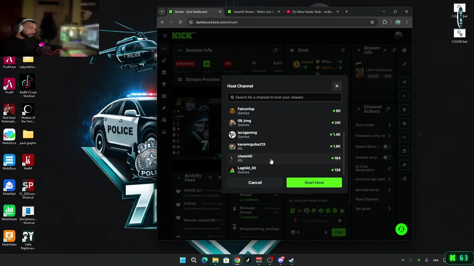Open the trophy achievements sidebar icon
474x266 pixels.
(x=164, y=84)
